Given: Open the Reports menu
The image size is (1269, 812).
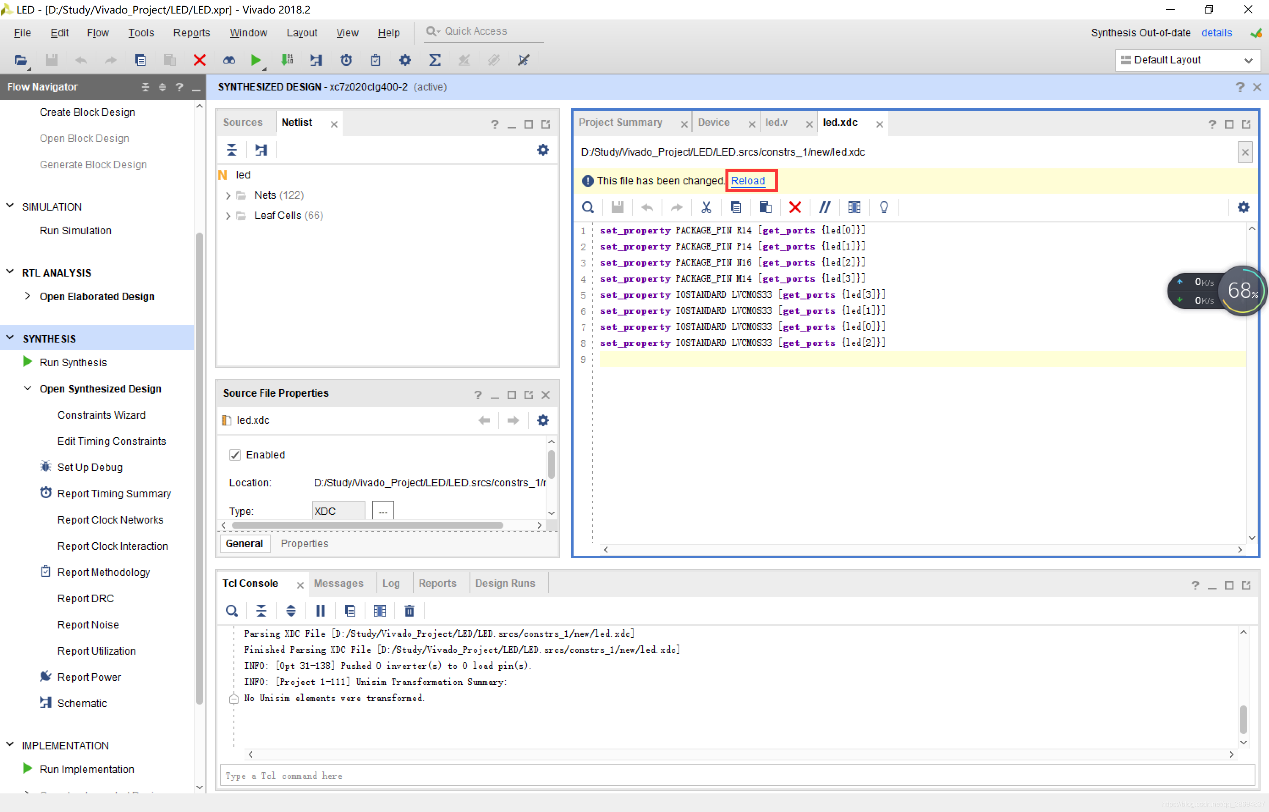Looking at the screenshot, I should tap(191, 33).
